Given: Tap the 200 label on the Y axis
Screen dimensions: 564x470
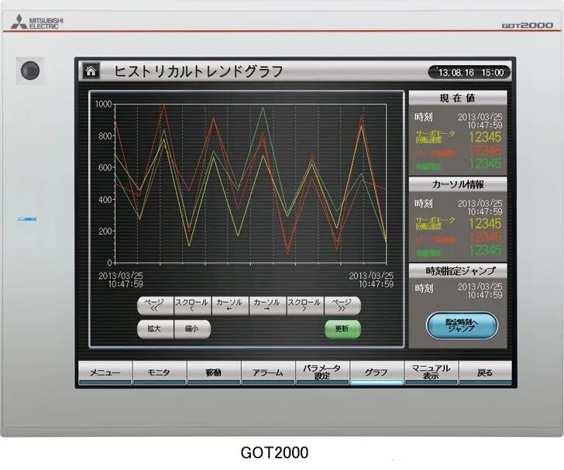Looking at the screenshot, I should click(x=105, y=232).
